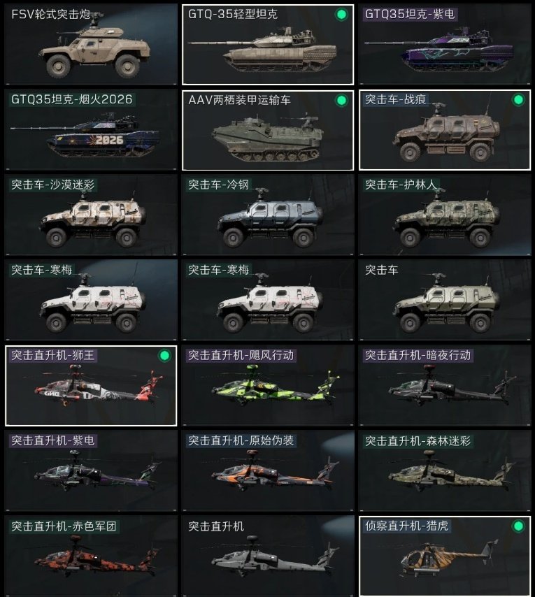
Task: Click the green dot on 侦察直升机-猎虎
Action: tap(518, 526)
